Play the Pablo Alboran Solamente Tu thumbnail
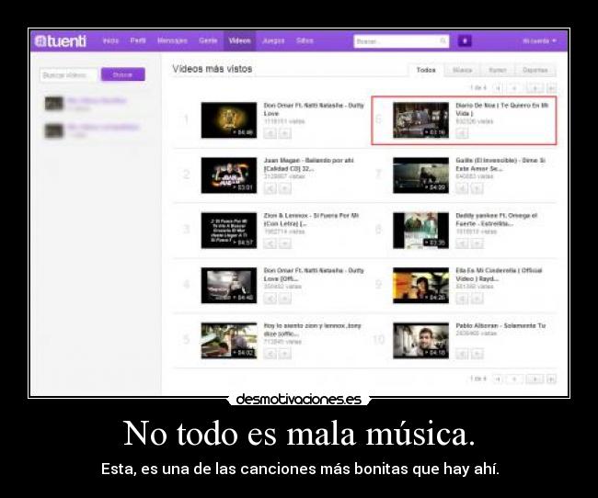The width and height of the screenshot is (598, 498). tap(421, 340)
